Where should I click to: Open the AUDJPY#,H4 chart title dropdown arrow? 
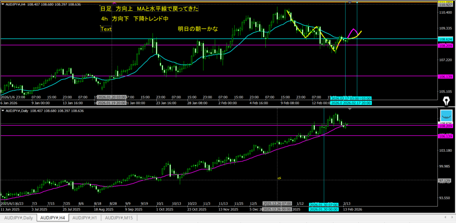pyautogui.click(x=2, y=4)
